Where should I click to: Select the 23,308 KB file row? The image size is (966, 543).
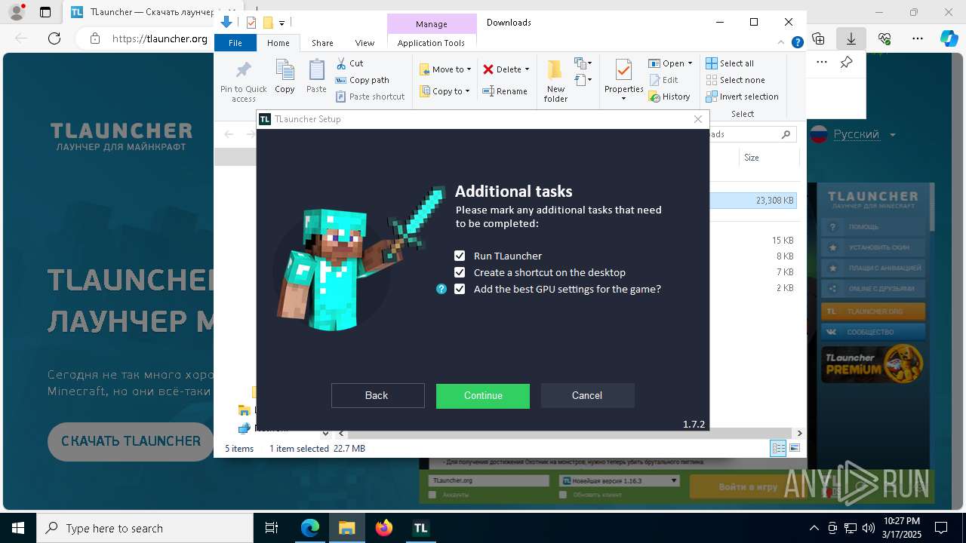click(753, 201)
